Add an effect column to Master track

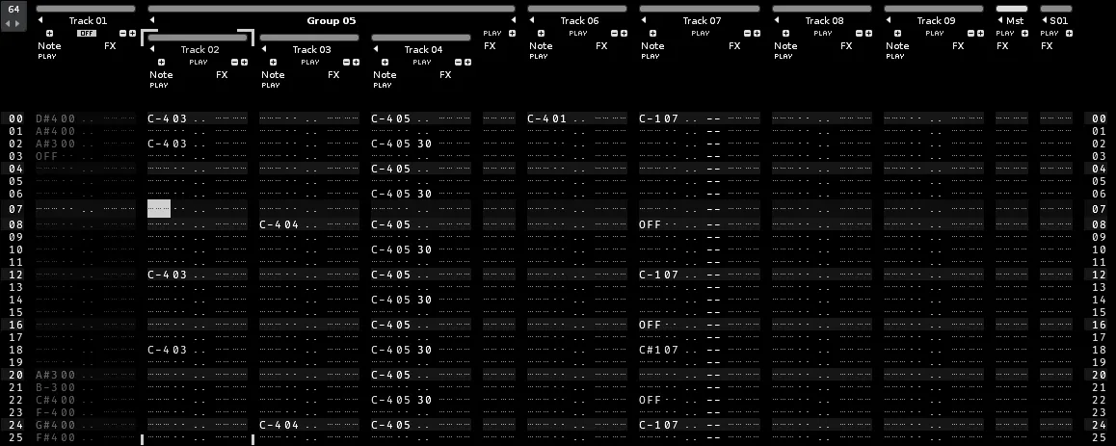tap(1026, 33)
